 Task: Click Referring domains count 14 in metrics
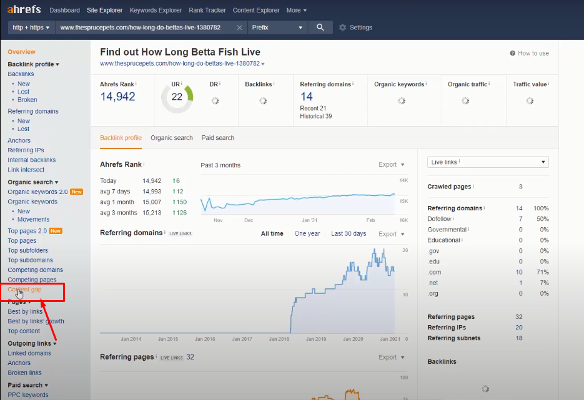(x=307, y=97)
